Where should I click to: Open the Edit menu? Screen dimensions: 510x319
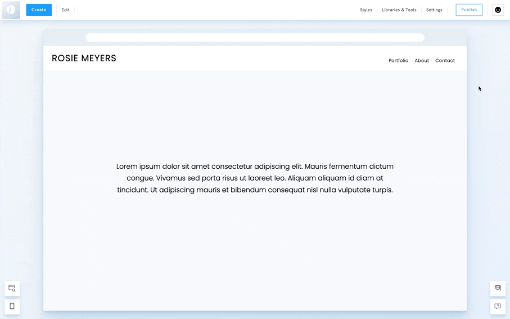pyautogui.click(x=65, y=10)
